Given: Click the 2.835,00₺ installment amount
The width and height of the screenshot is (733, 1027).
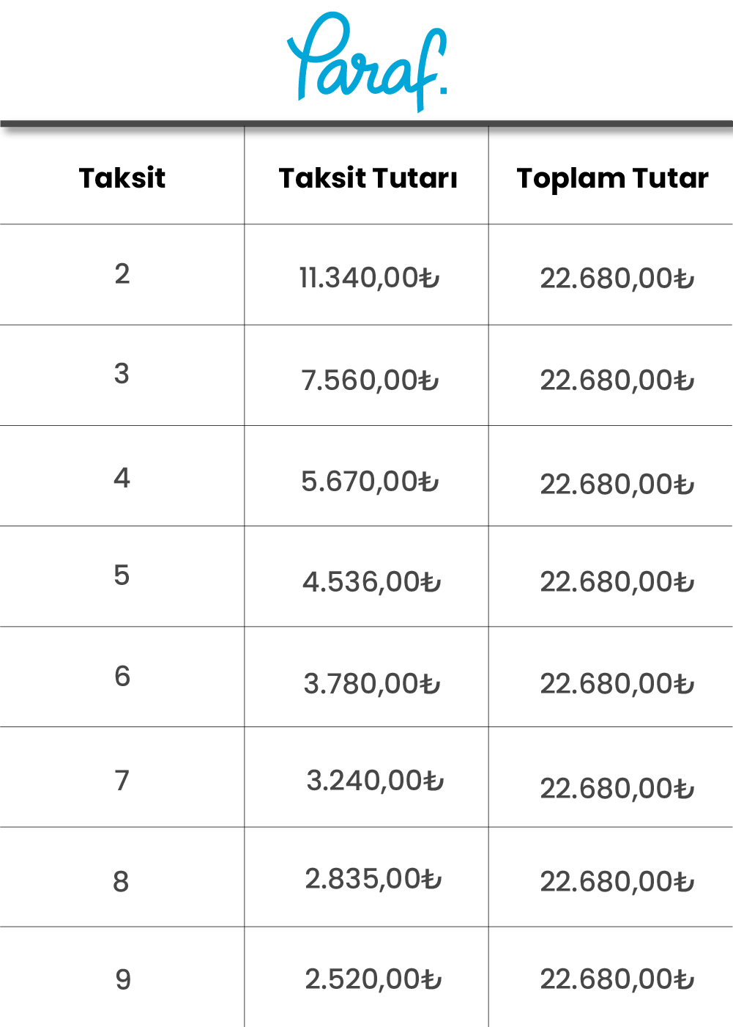Looking at the screenshot, I should (373, 879).
